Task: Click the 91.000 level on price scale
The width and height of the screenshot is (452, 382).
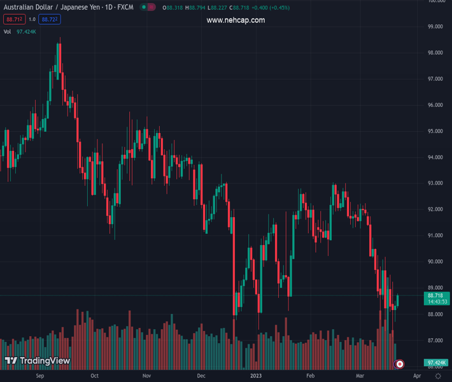Action: (x=435, y=236)
